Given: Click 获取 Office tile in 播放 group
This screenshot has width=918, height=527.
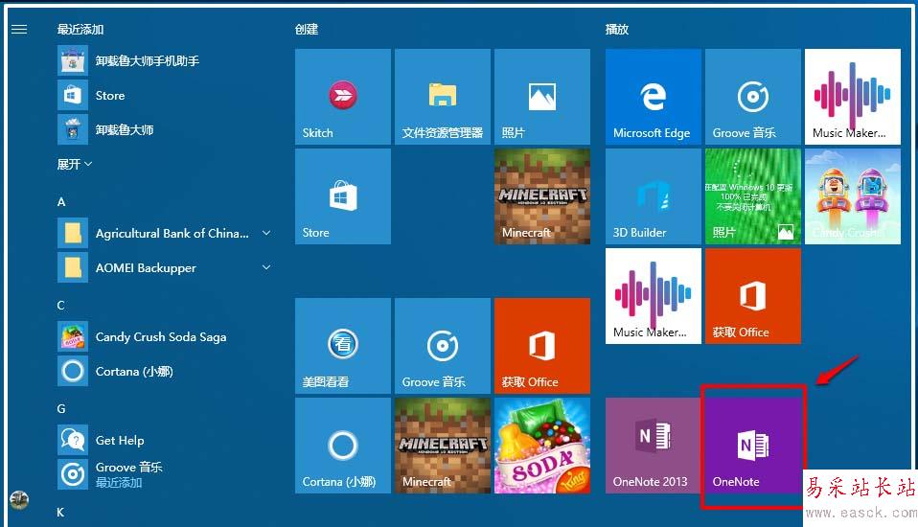Looking at the screenshot, I should point(753,296).
